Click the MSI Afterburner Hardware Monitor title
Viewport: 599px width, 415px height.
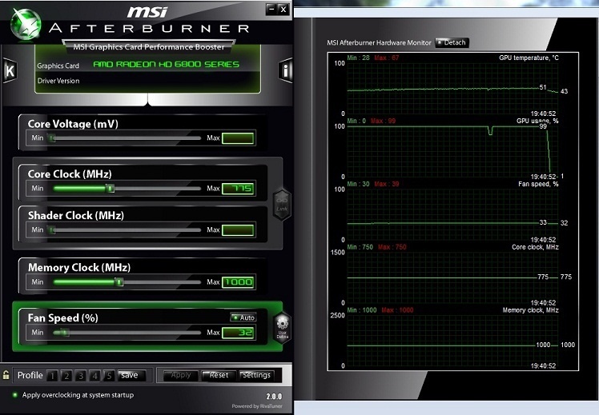(x=379, y=42)
